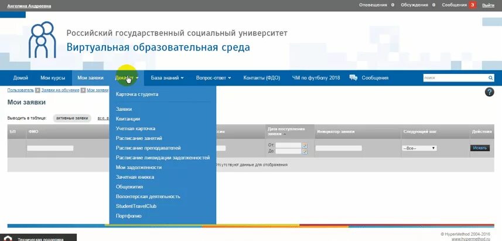
Task: Expand the База знаний menu
Action: (x=168, y=78)
